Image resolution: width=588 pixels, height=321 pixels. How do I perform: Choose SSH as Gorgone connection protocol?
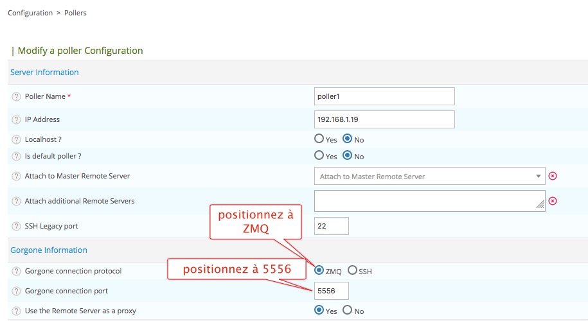coord(352,271)
